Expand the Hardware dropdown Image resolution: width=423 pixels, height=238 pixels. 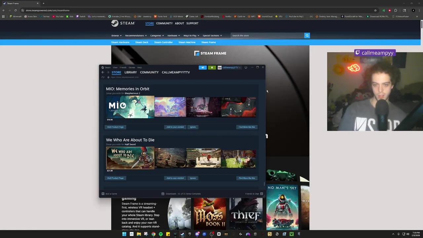click(x=173, y=35)
